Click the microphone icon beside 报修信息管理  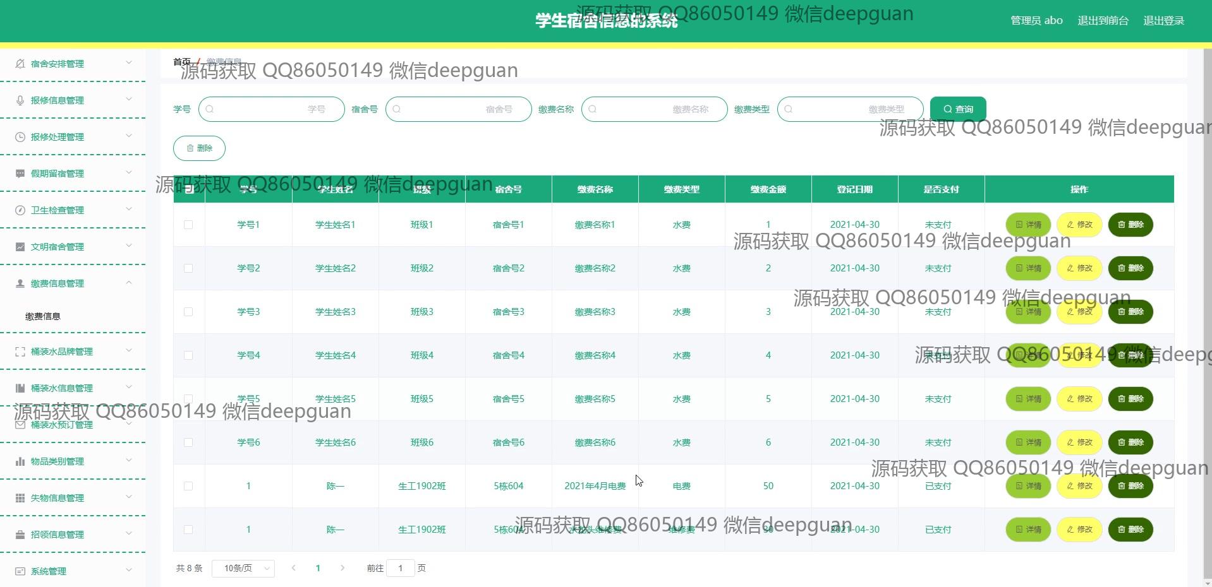(20, 100)
